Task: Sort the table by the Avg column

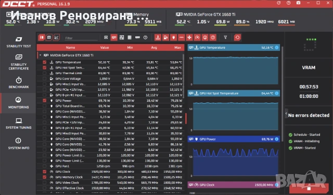Action: [154, 47]
